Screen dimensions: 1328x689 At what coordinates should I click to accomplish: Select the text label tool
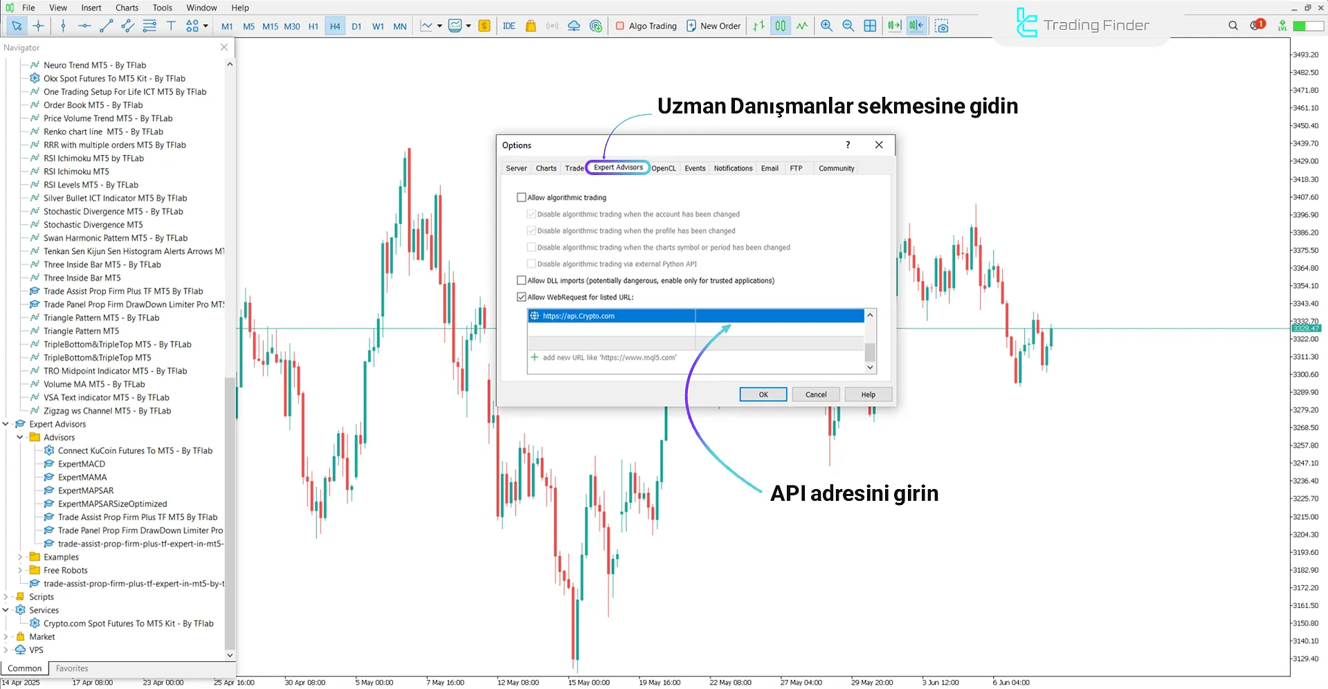(171, 26)
